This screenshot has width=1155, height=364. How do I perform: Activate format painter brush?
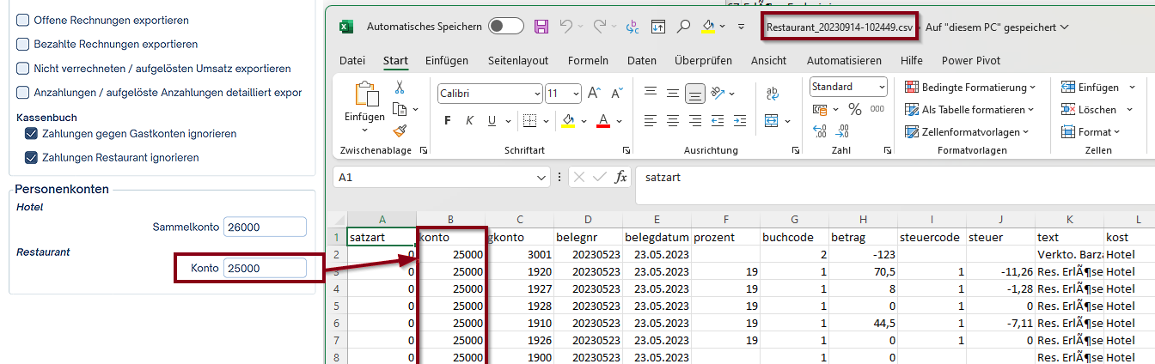[400, 130]
